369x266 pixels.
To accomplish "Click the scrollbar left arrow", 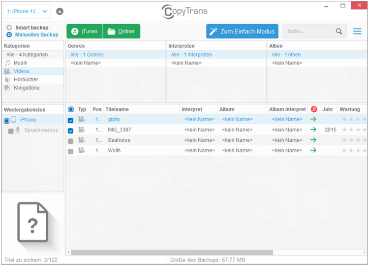I will pyautogui.click(x=68, y=252).
